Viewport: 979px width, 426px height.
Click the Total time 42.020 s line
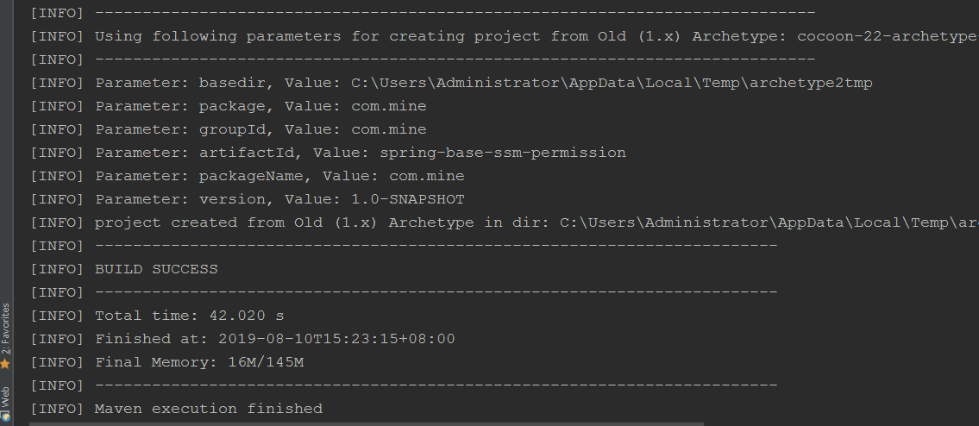[x=189, y=316]
